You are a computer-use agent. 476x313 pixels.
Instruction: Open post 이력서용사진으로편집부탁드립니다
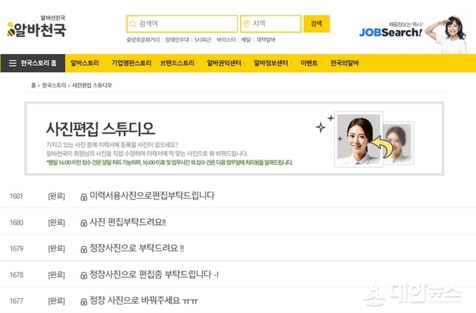pos(152,196)
